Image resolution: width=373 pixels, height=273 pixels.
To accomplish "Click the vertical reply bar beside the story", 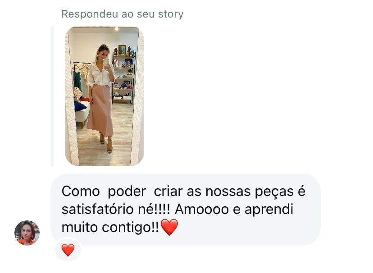I will click(x=52, y=96).
